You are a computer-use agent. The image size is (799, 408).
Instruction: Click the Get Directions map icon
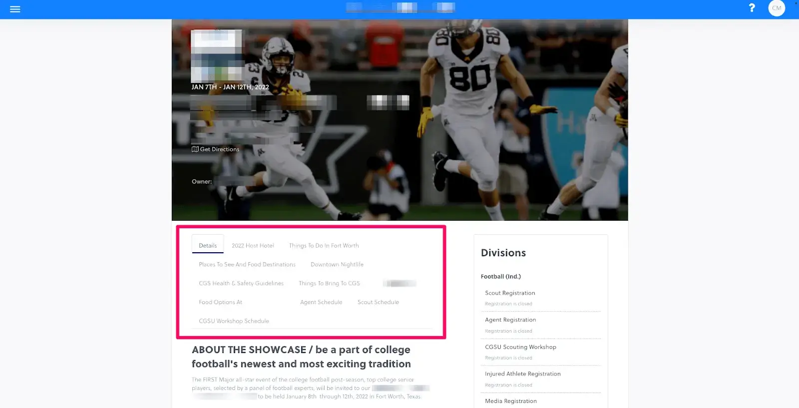click(x=195, y=149)
